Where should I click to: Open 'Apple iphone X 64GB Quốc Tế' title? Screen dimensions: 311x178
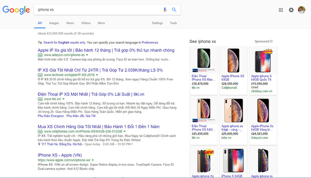pos(261,78)
